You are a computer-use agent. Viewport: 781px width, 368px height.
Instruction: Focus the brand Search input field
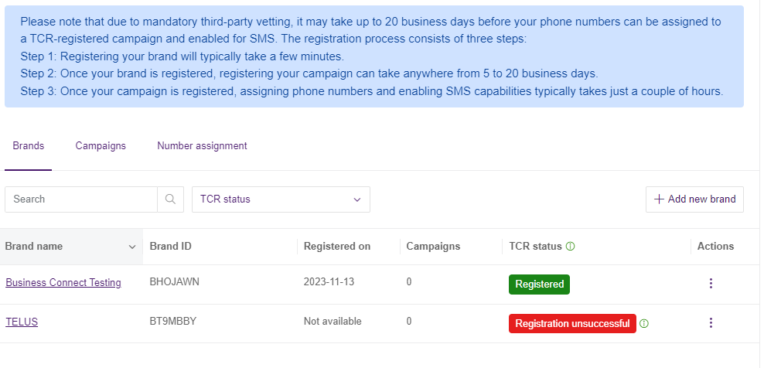[81, 199]
